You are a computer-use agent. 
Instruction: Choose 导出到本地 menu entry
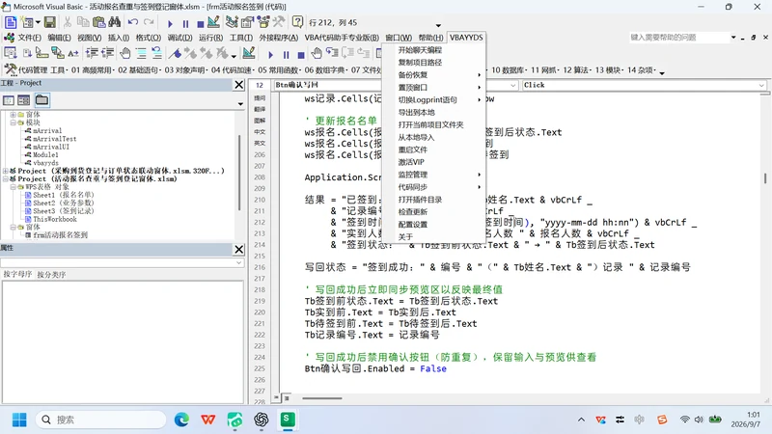[417, 112]
